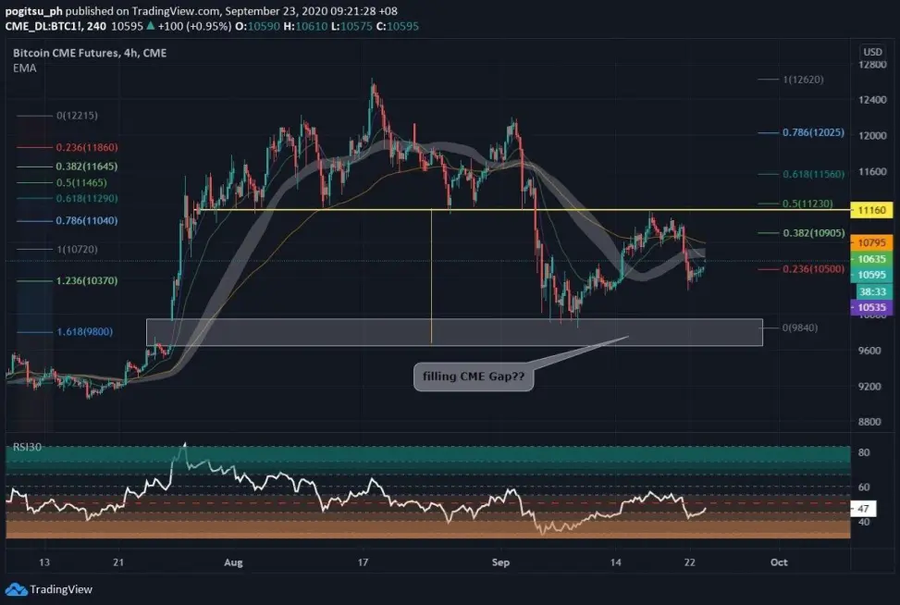Image resolution: width=900 pixels, height=605 pixels.
Task: Click 9200 on the price axis
Action: [869, 387]
